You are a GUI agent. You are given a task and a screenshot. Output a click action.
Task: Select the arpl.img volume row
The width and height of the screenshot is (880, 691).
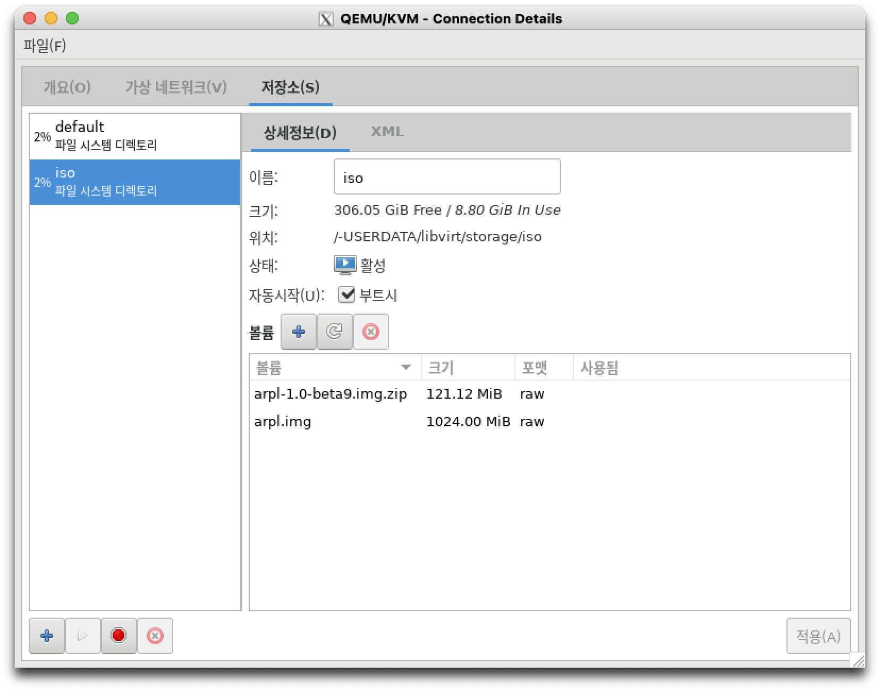283,422
